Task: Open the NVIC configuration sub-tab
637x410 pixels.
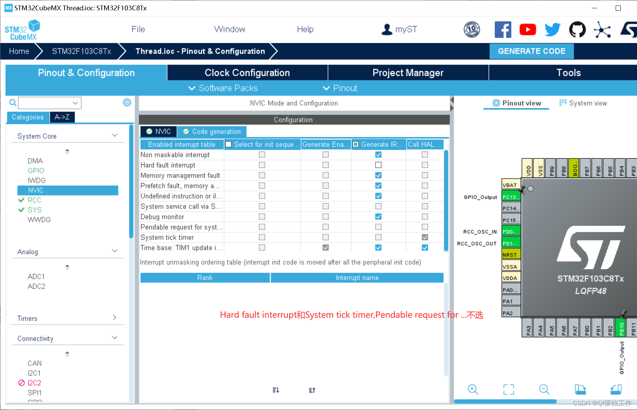Action: [159, 132]
